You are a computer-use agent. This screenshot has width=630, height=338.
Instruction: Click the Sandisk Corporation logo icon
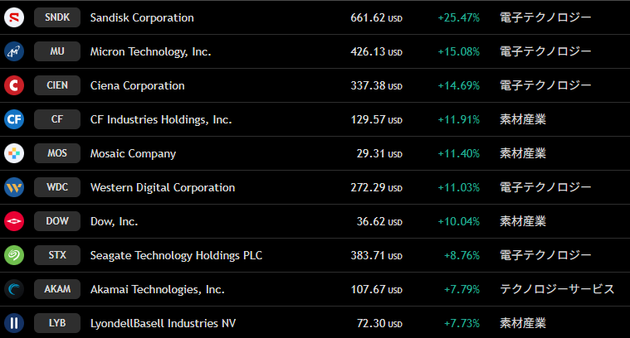[x=14, y=17]
